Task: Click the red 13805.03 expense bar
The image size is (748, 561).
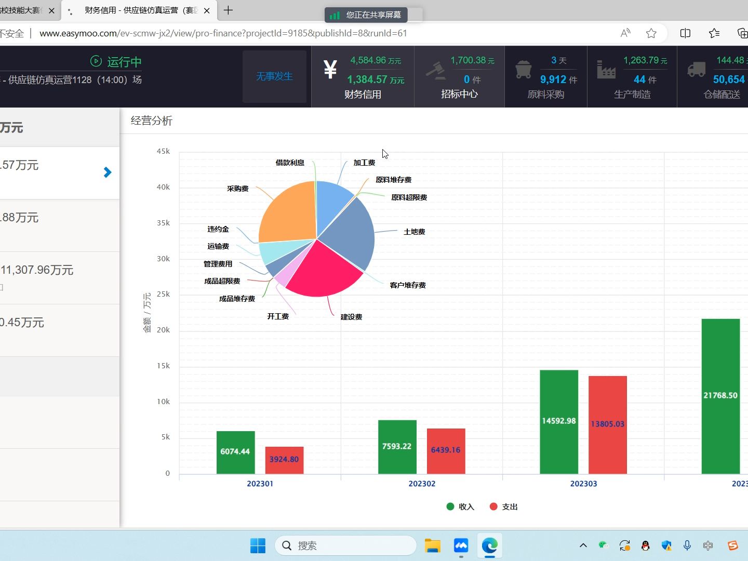Action: pos(608,425)
